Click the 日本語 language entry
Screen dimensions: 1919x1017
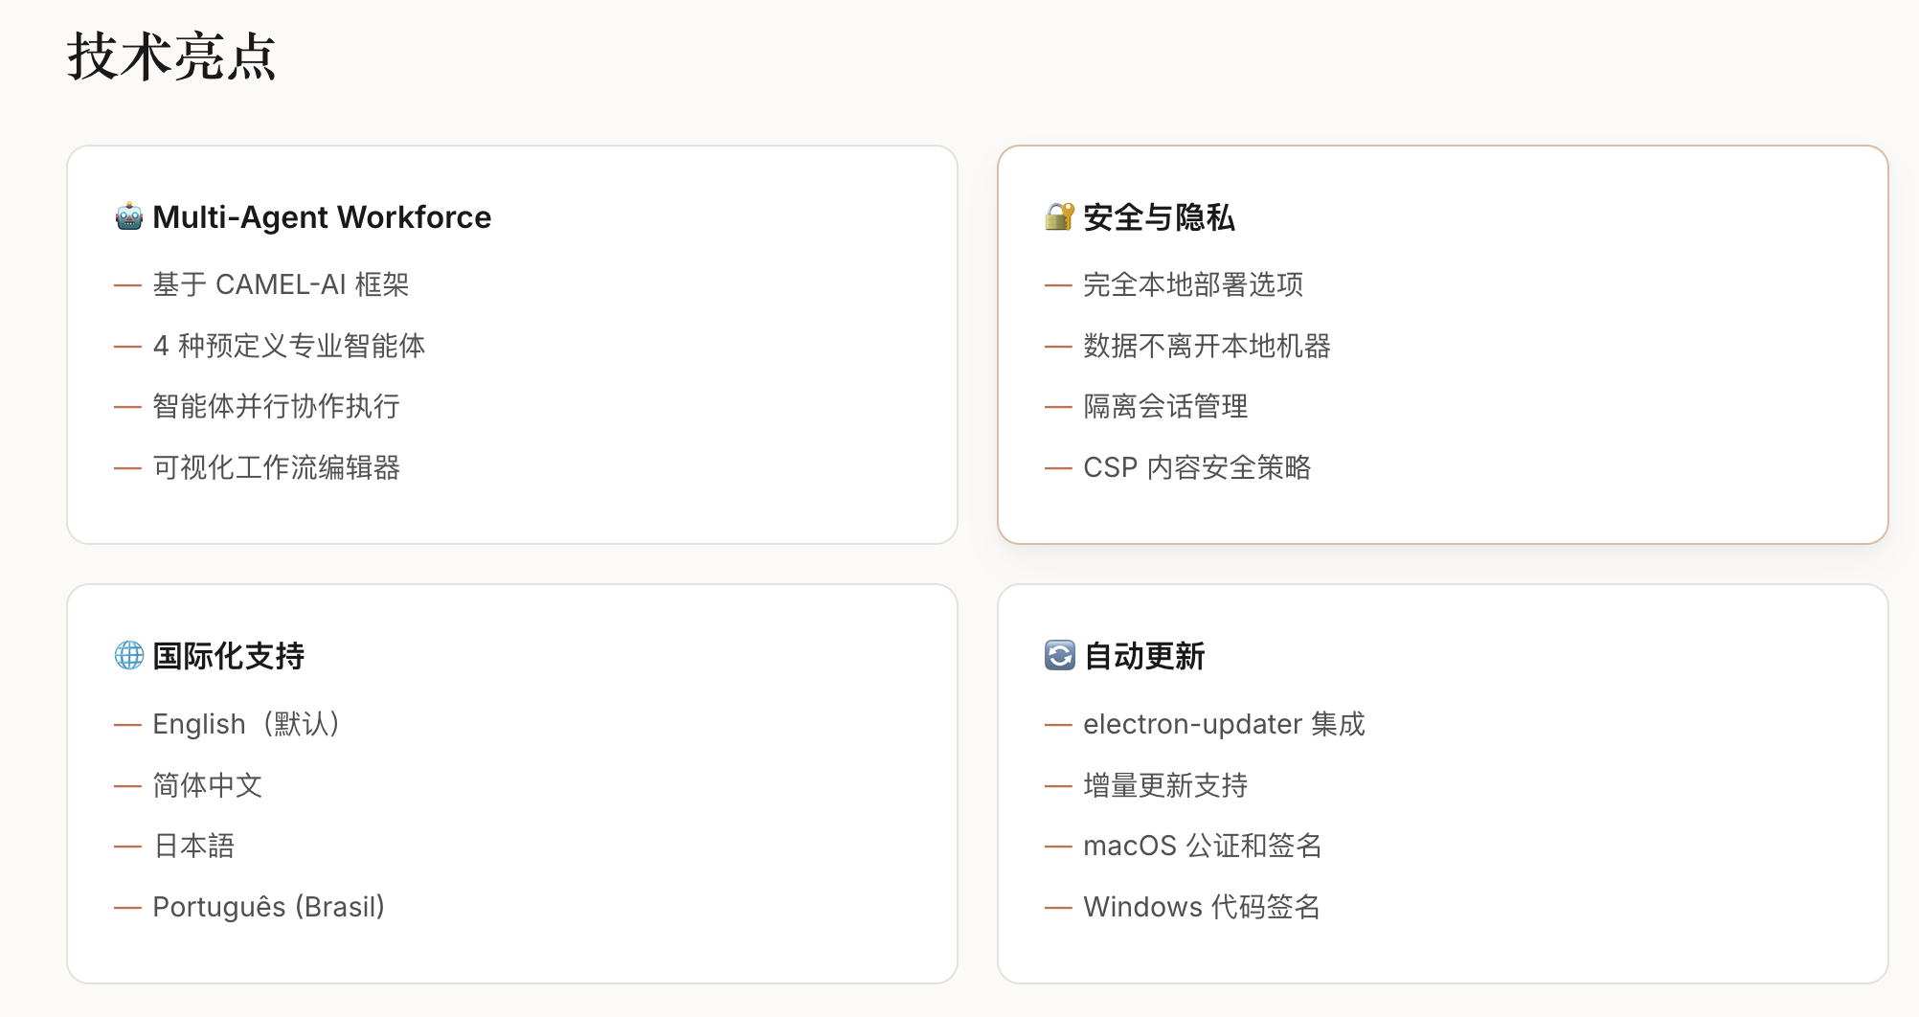[193, 846]
